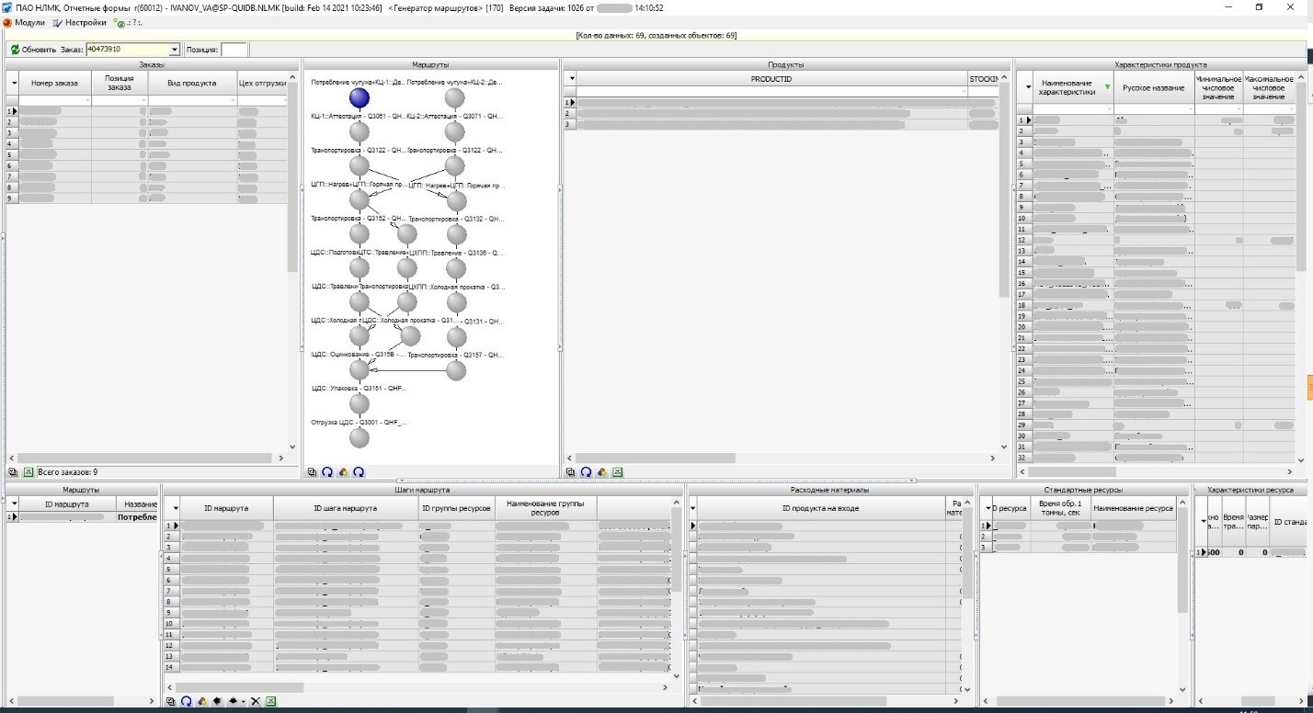The image size is (1313, 713).
Task: Click the copy icon below the Маршруты diagram
Action: pos(313,471)
